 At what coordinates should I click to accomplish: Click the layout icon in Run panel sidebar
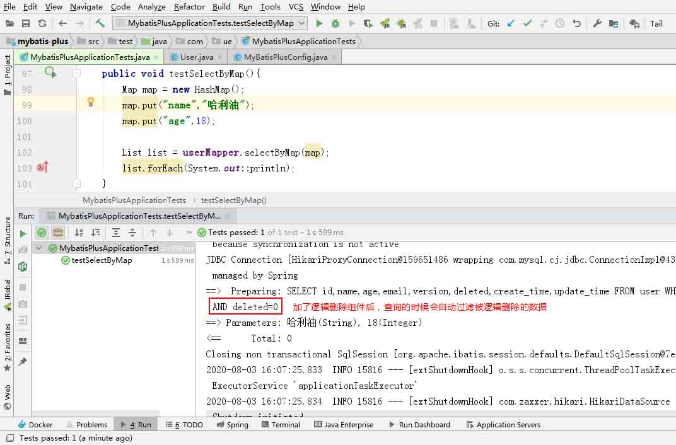click(x=23, y=341)
